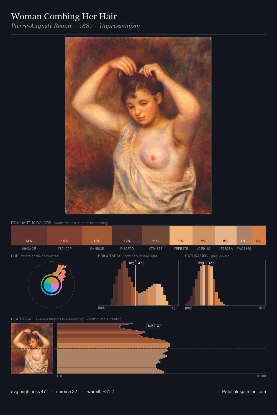Choose the 11% swatch above #704838

[156, 235]
